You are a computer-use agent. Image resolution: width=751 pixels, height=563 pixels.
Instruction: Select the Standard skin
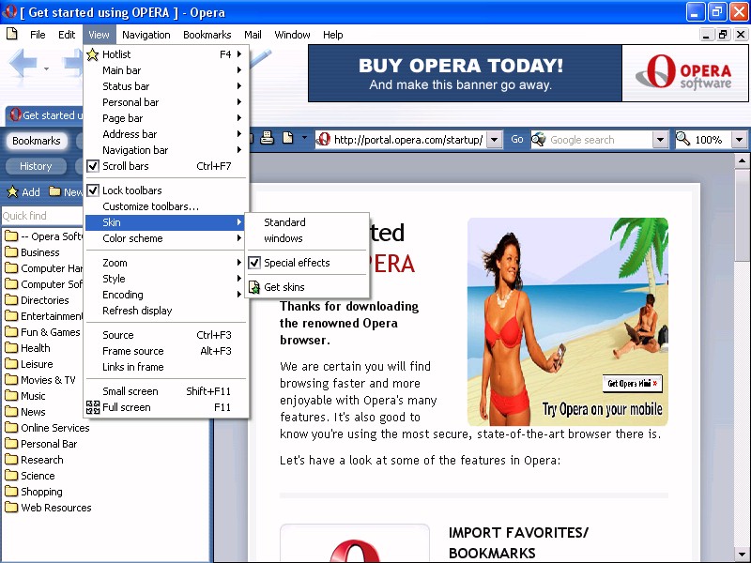307,222
